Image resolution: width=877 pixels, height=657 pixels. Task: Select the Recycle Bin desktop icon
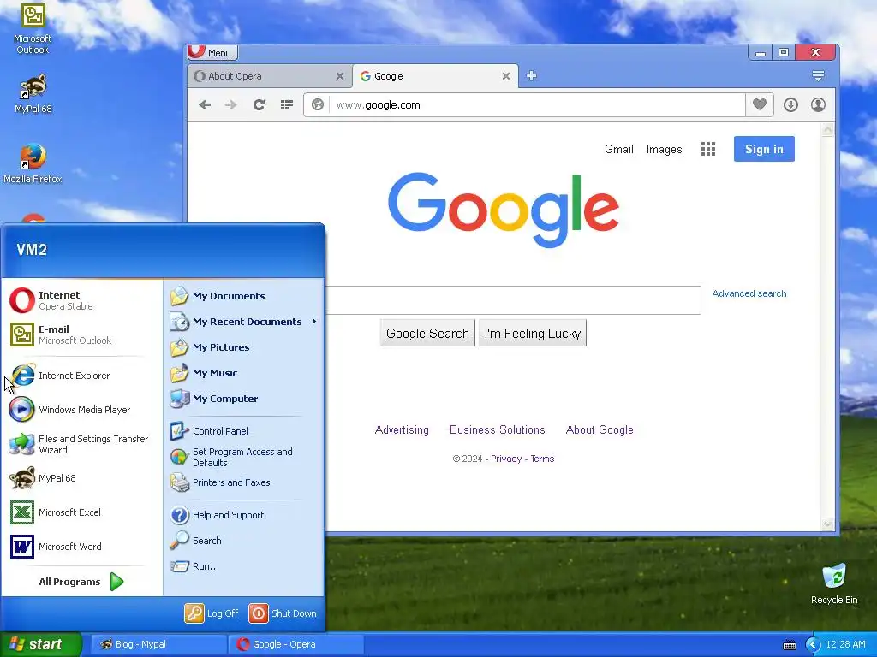pos(834,584)
